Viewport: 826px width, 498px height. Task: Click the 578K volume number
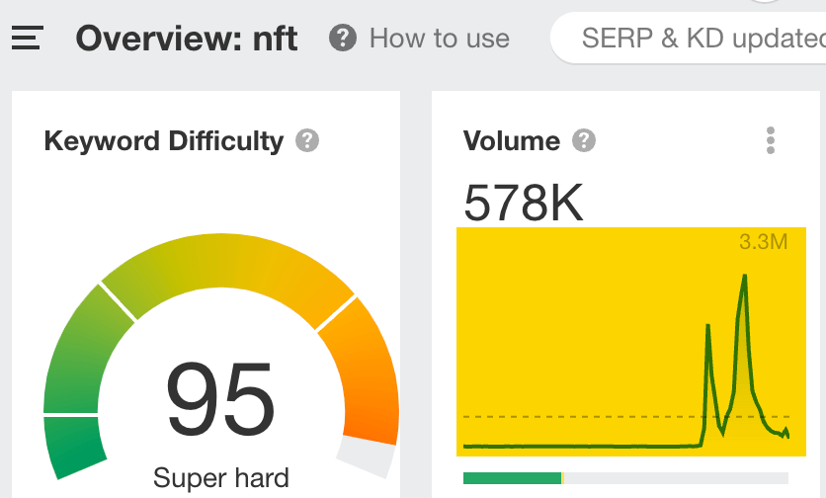[523, 203]
